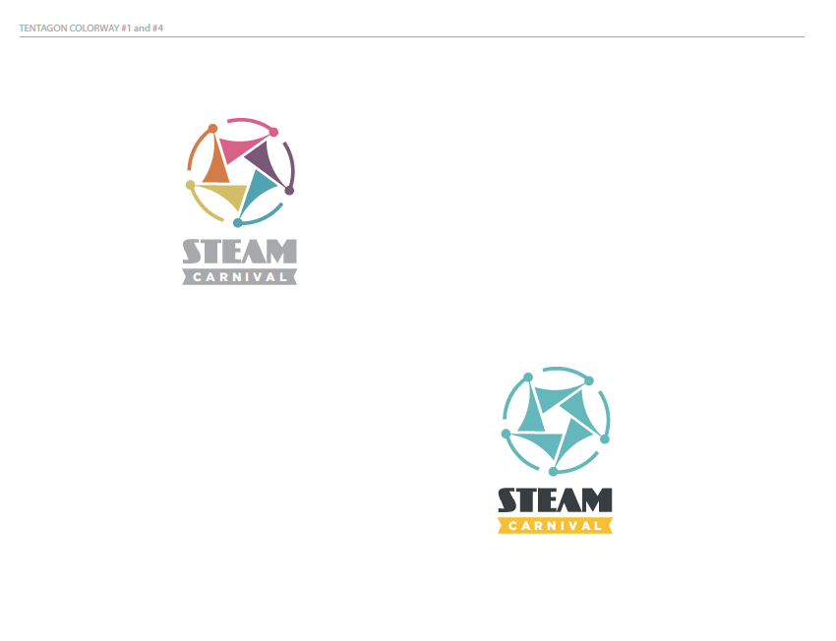This screenshot has width=836, height=641.
Task: Click the dark STEAM wordmark
Action: coord(555,500)
